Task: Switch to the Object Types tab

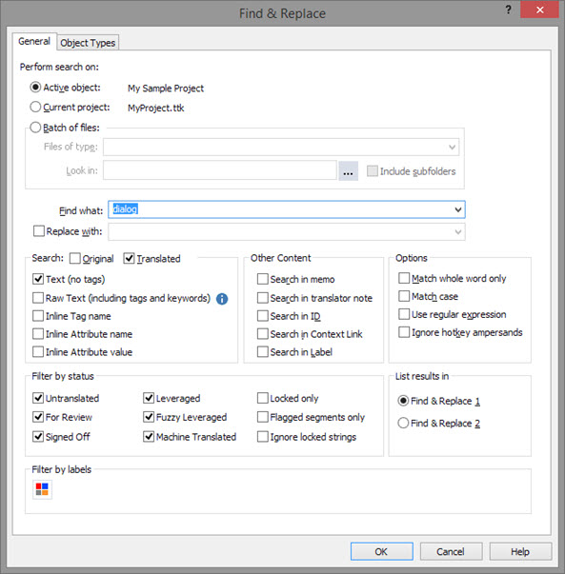Action: point(88,43)
